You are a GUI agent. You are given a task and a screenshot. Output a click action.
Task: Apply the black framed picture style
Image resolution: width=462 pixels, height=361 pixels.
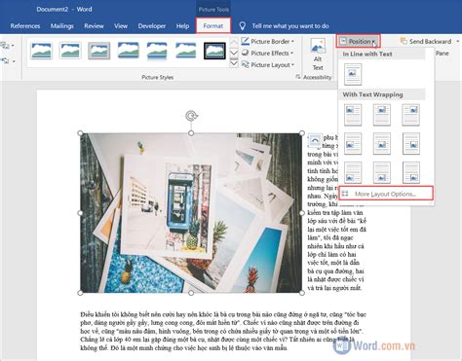click(x=214, y=51)
